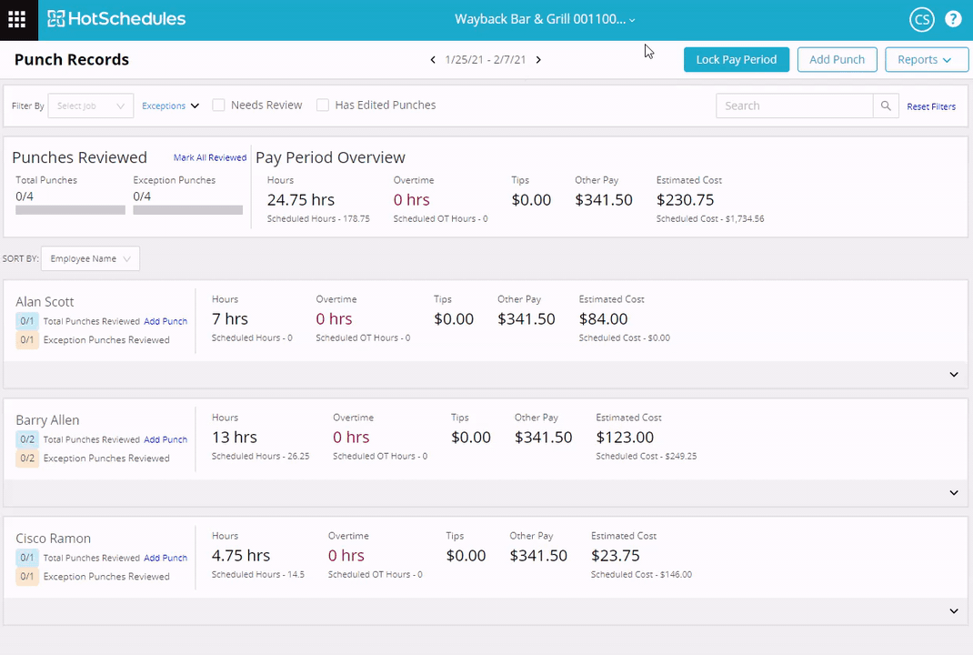The width and height of the screenshot is (973, 655).
Task: Open the app launcher grid icon
Action: (16, 19)
